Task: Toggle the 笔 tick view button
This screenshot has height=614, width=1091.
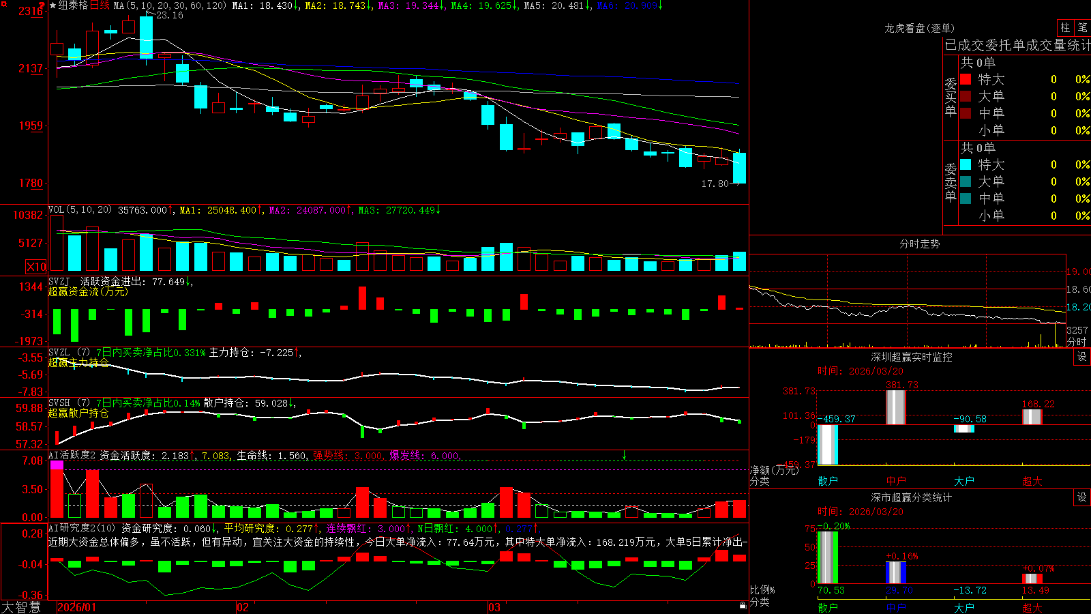Action: [x=1082, y=27]
